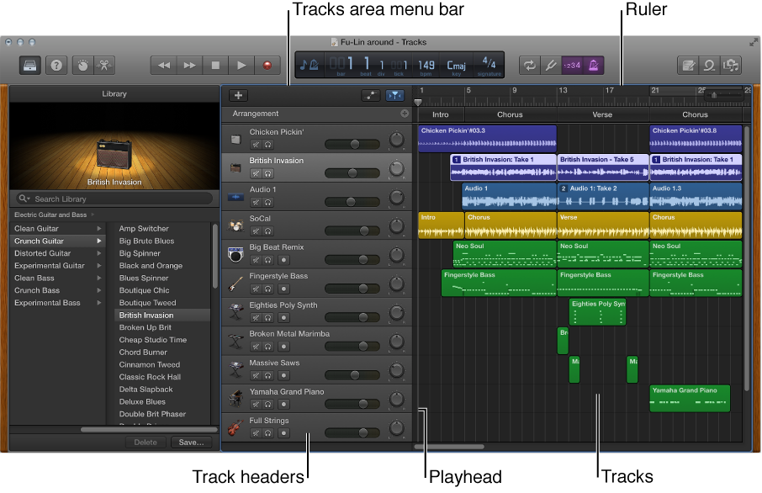
Task: Open the Library button in toolbar
Action: (x=30, y=65)
